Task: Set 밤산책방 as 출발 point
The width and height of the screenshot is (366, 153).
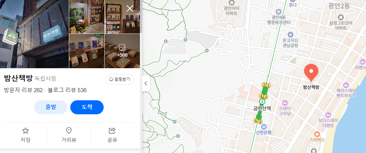Action: (x=51, y=107)
